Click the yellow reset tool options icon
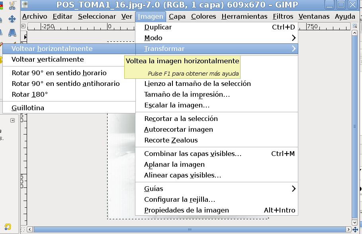Viewport: 362px width, 234px height. coord(8,227)
